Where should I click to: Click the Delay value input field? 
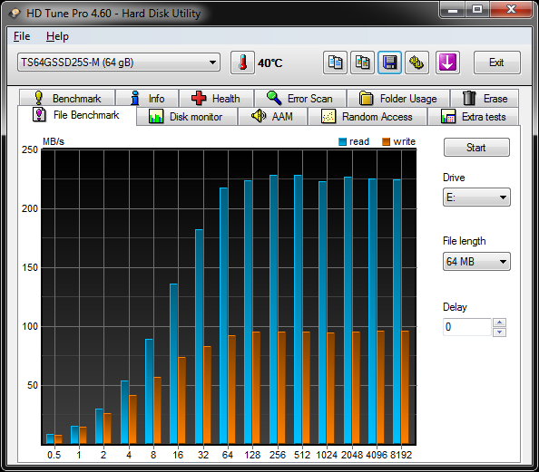pyautogui.click(x=466, y=327)
